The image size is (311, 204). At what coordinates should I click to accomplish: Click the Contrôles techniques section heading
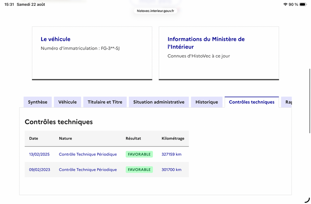59,122
